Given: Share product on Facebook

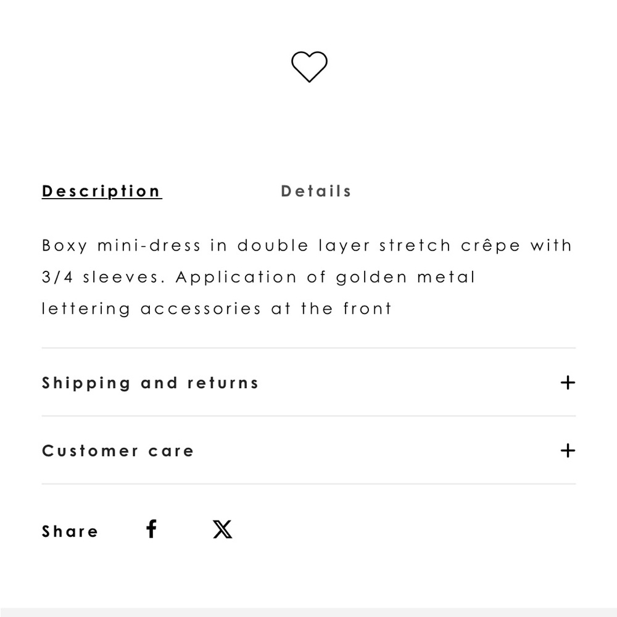Looking at the screenshot, I should (x=152, y=529).
